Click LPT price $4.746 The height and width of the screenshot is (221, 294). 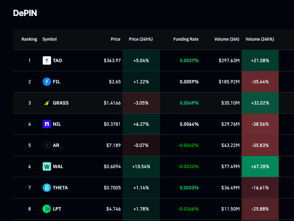[114, 209]
